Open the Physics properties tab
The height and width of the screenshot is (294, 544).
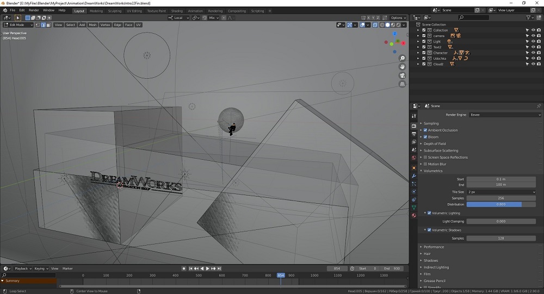[414, 192]
